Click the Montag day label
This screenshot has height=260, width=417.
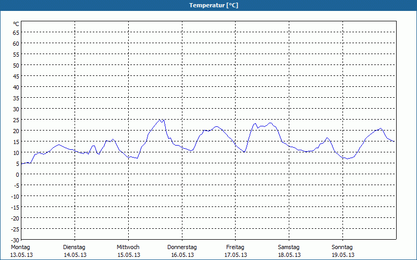pyautogui.click(x=20, y=248)
